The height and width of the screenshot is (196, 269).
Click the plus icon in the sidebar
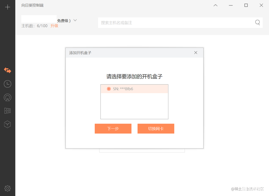tap(7, 7)
